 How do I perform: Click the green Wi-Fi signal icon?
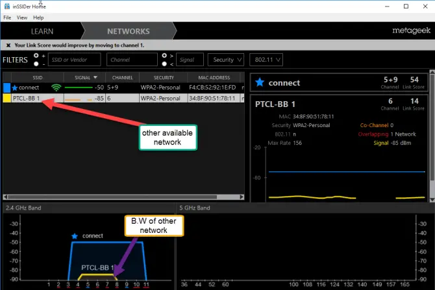click(x=56, y=88)
